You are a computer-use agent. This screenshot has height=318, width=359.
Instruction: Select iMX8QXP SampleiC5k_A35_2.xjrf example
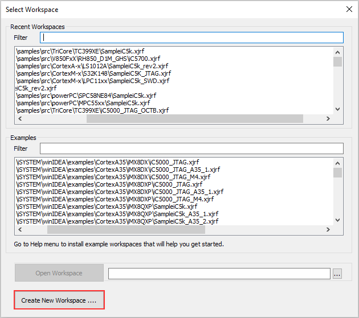click(117, 221)
